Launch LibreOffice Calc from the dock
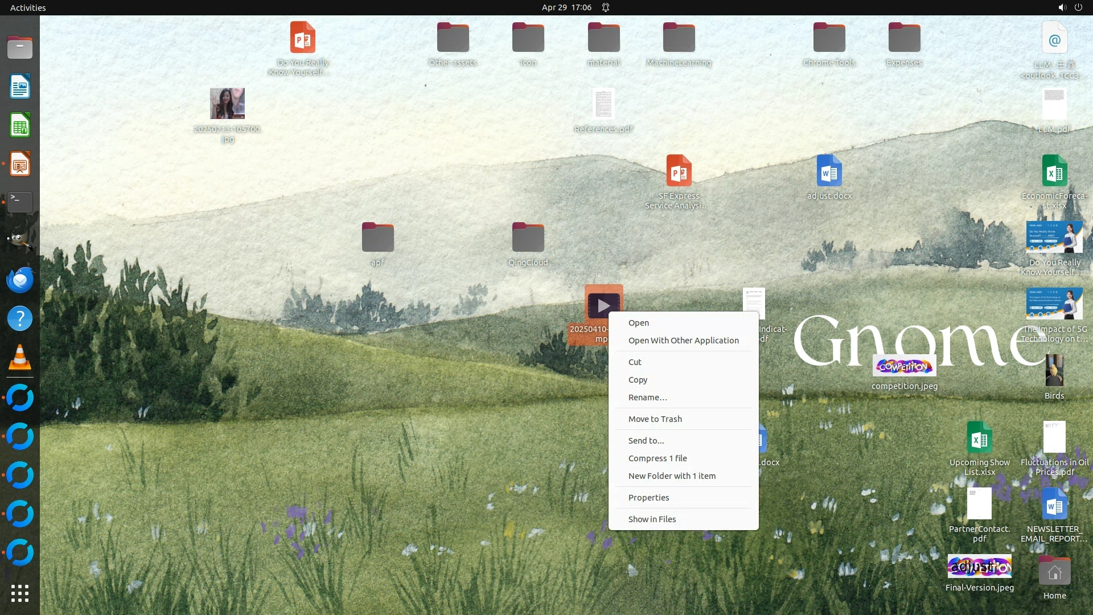Screen dimensions: 1093x615 tap(20, 125)
